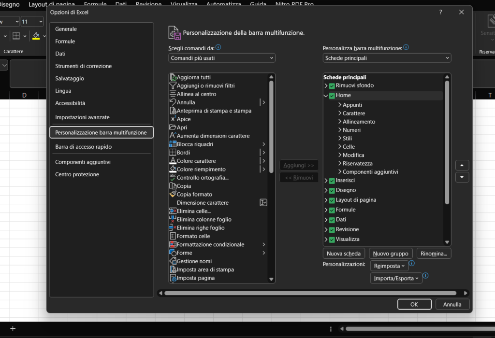495x338 pixels.
Task: Open the Importa/Esporta dropdown button
Action: (396, 278)
